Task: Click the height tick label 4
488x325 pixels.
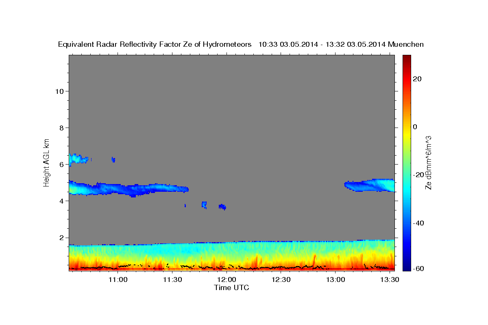Action: (x=62, y=201)
